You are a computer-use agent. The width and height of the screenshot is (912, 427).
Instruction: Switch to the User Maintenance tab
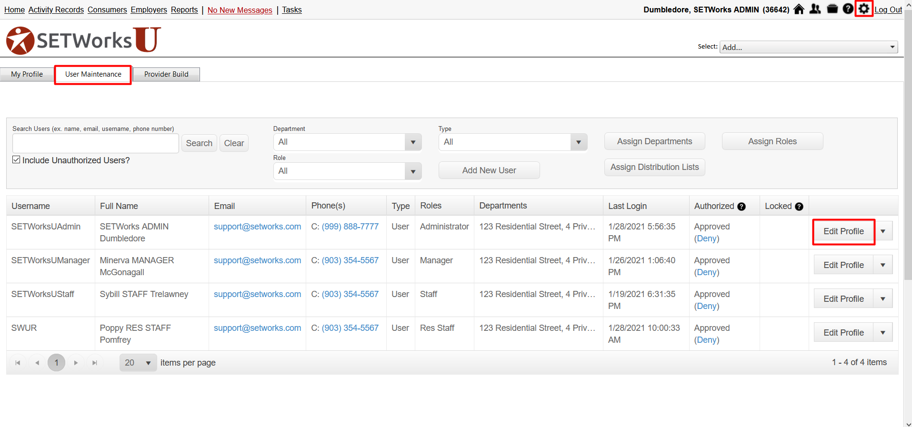pos(93,74)
